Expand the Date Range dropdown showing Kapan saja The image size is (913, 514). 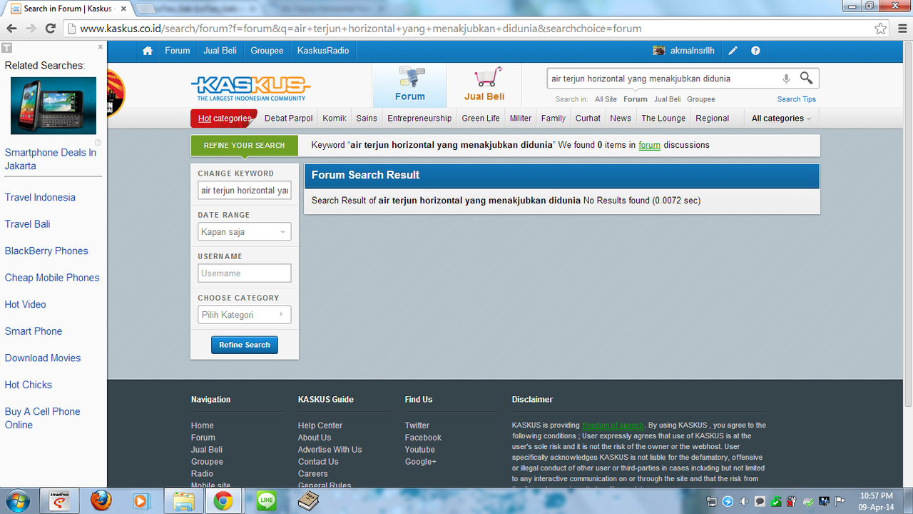tap(245, 232)
